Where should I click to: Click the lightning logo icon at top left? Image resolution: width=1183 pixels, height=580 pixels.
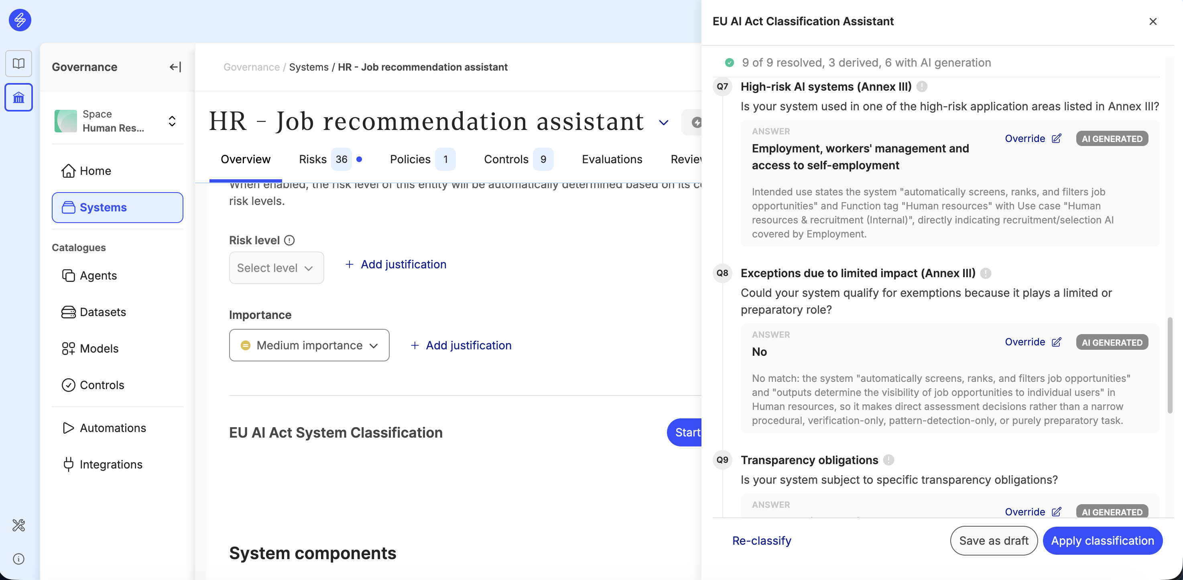20,20
